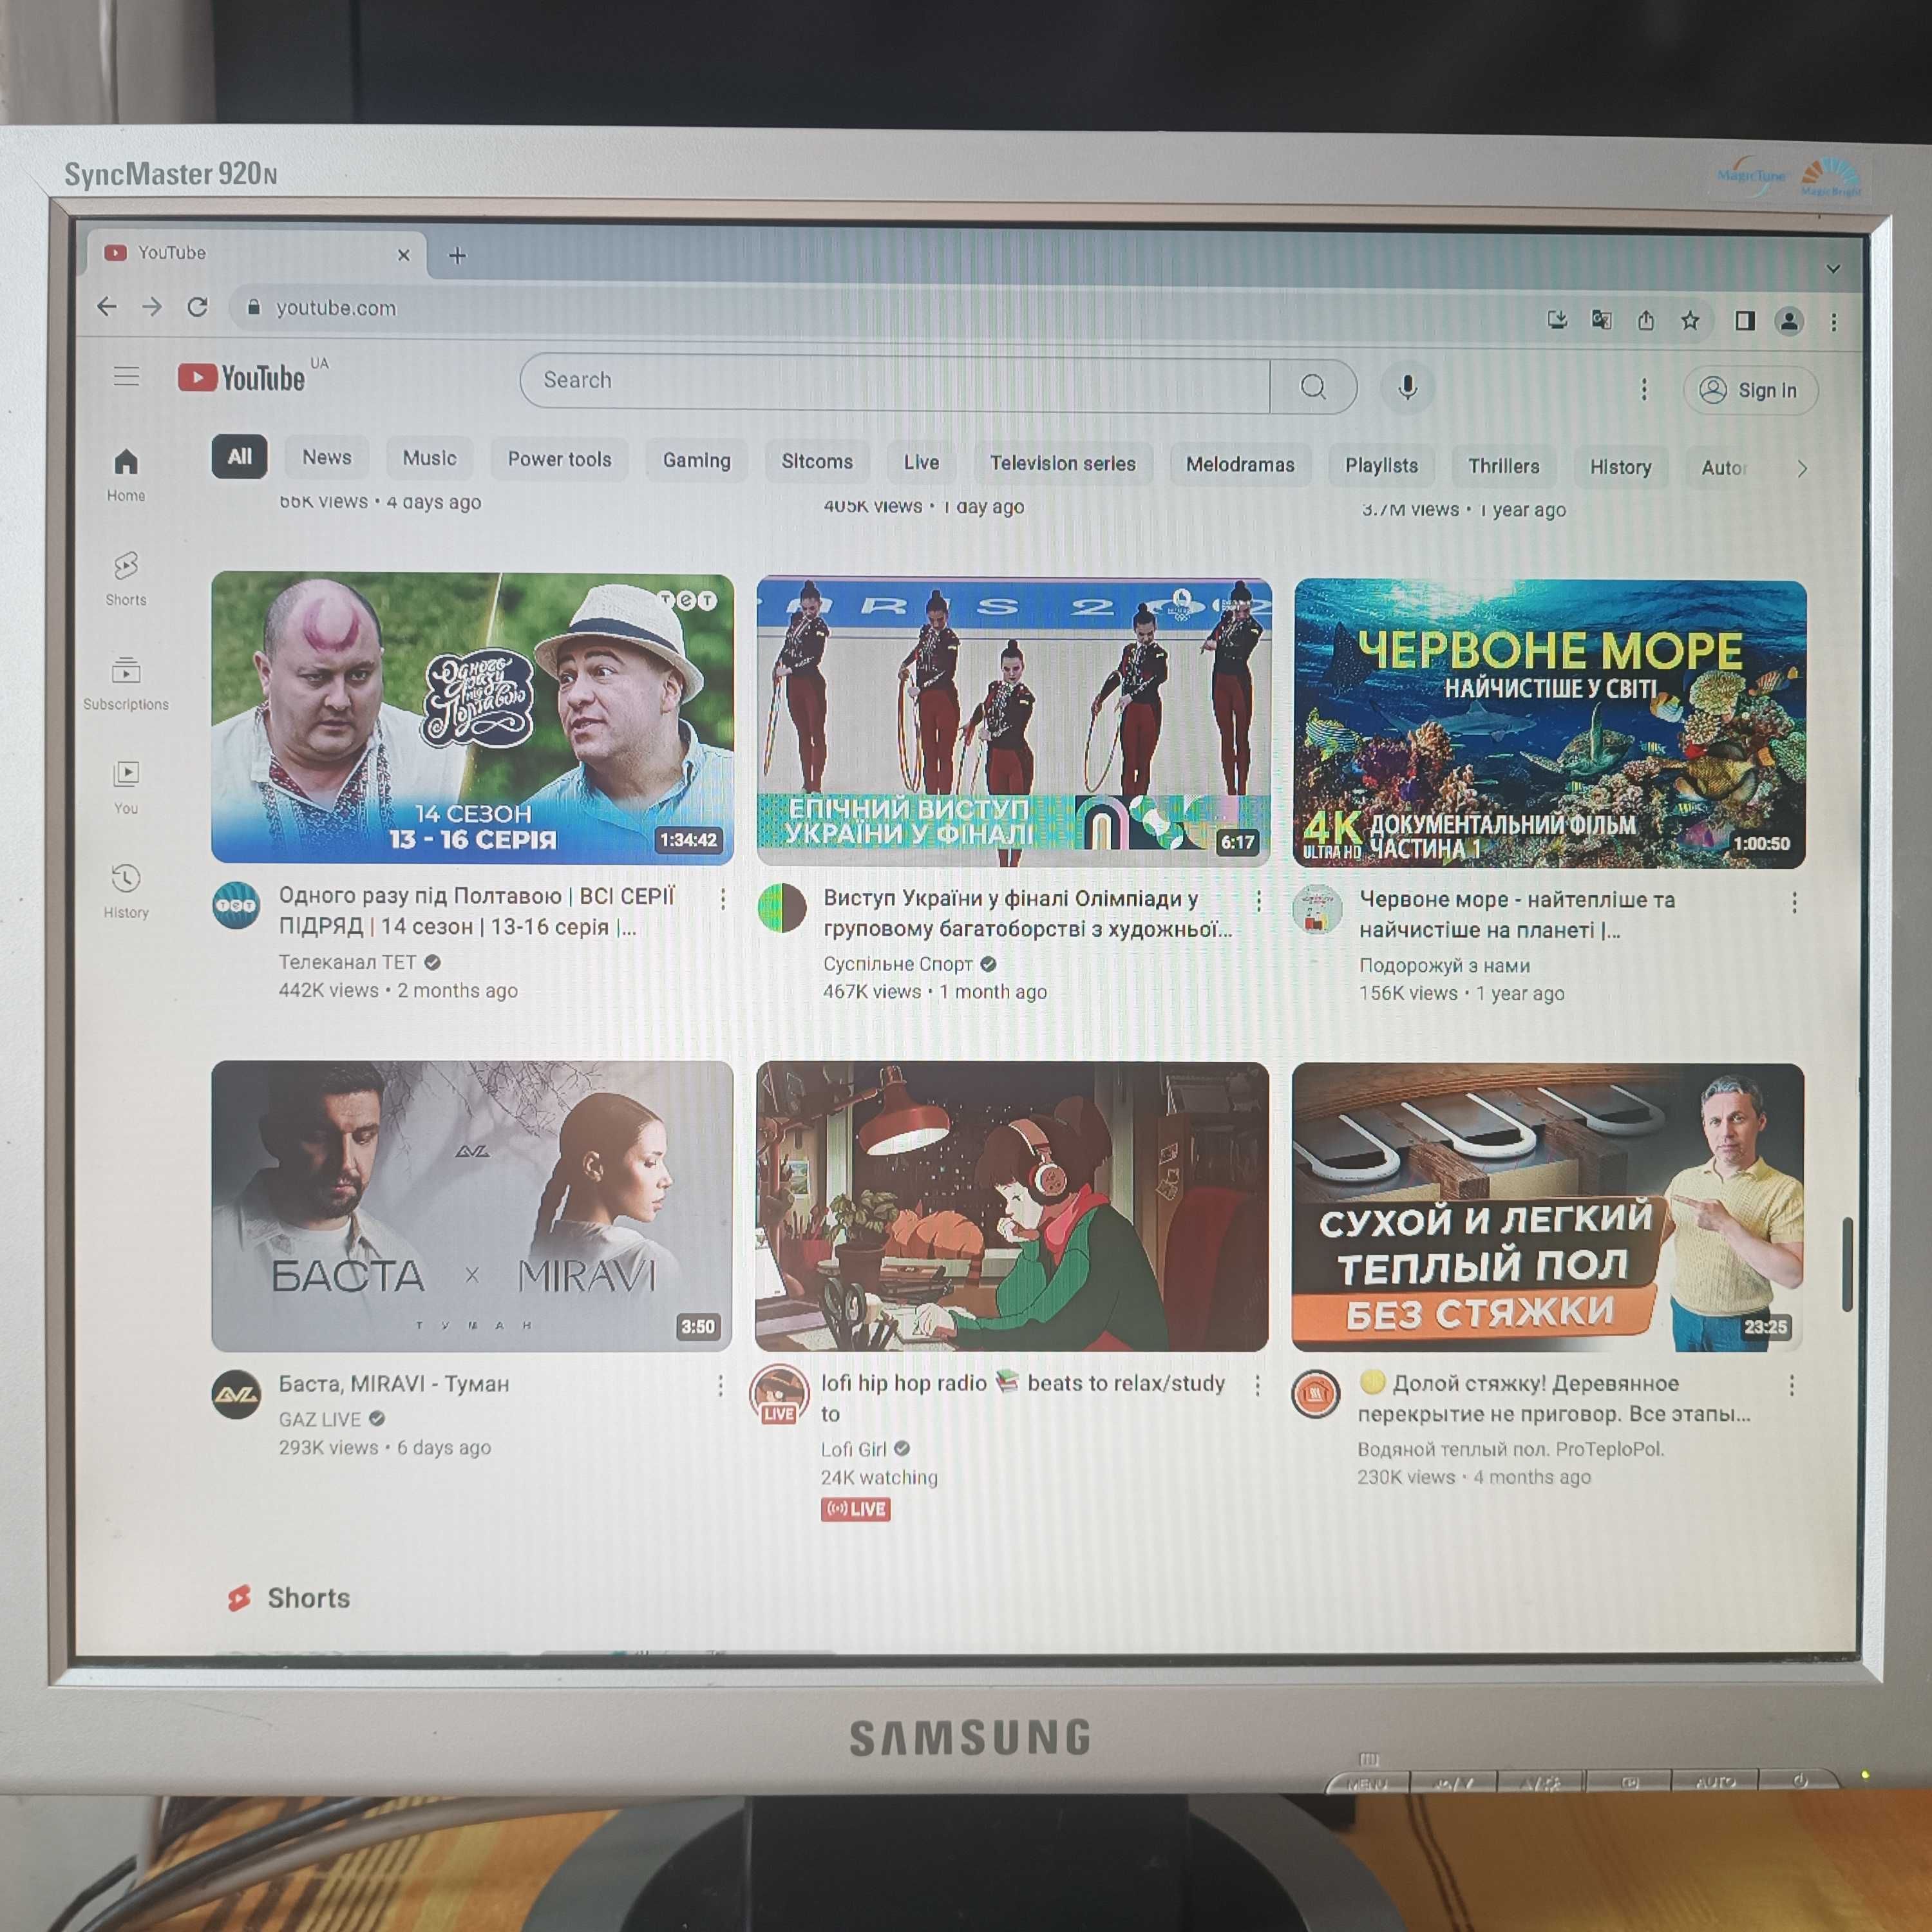1932x1932 pixels.
Task: Go back with browser back arrow
Action: pyautogui.click(x=107, y=306)
